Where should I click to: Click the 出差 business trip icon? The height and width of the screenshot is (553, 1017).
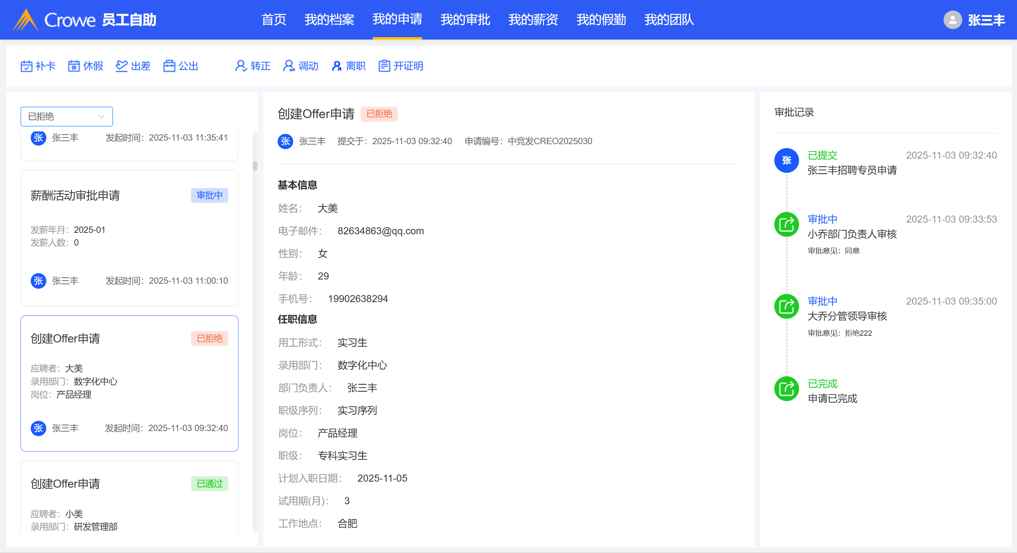tap(122, 66)
